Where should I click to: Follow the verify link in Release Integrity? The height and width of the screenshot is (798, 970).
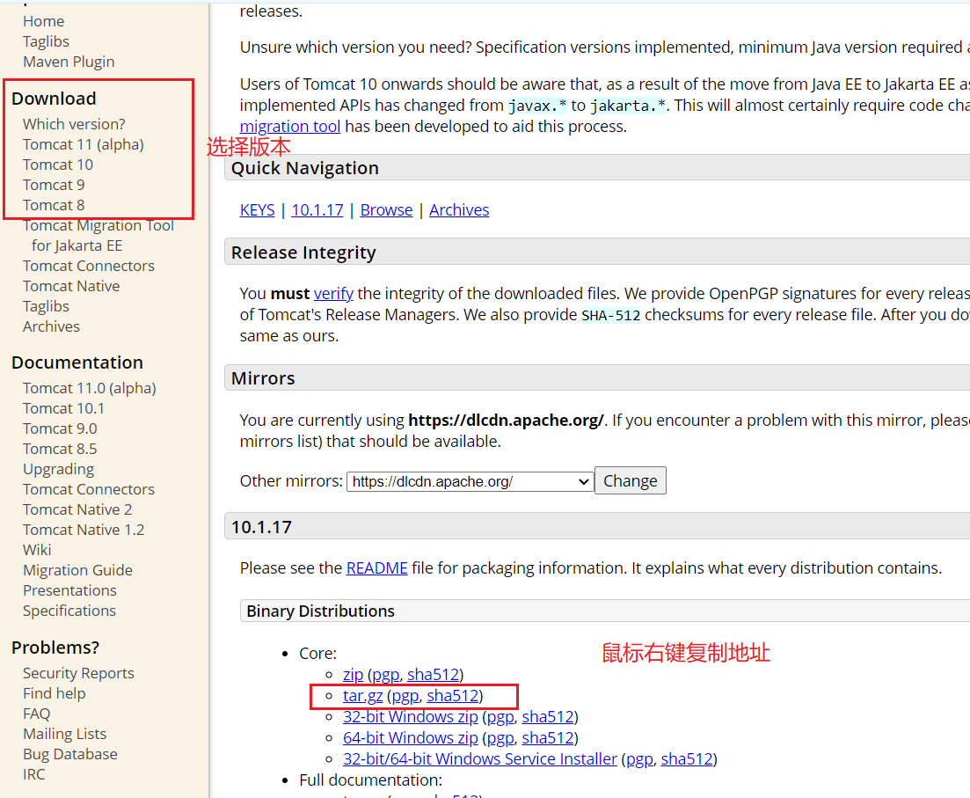tap(333, 294)
